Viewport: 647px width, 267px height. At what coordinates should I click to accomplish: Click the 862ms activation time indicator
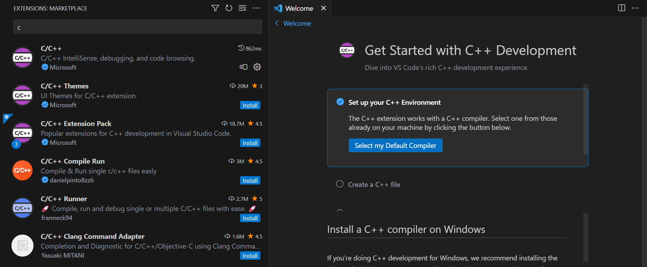[249, 48]
